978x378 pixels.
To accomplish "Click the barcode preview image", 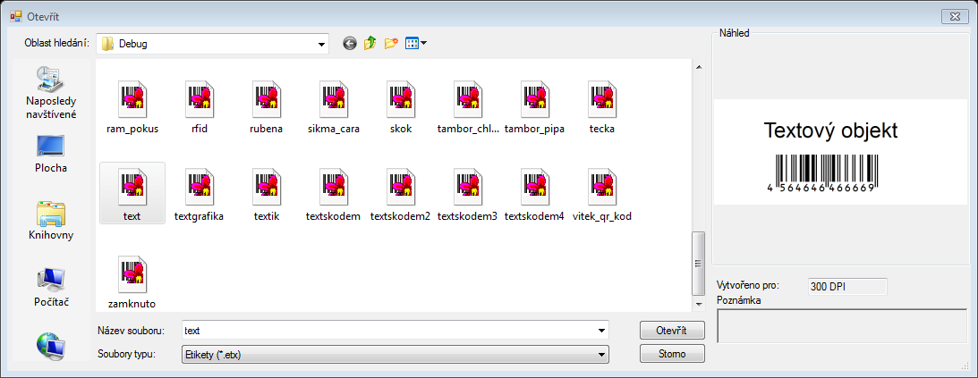I will point(824,173).
